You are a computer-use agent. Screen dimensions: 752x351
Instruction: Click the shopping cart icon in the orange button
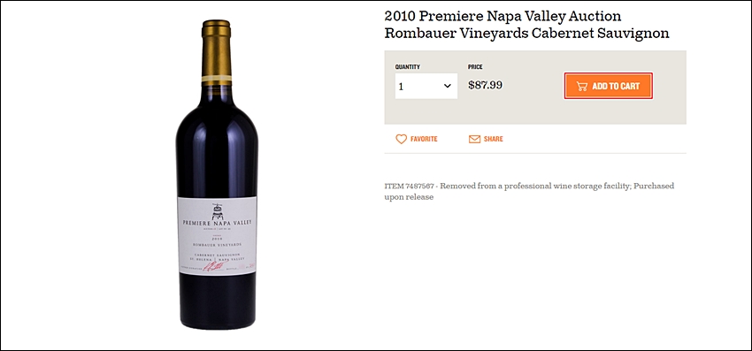click(x=582, y=87)
